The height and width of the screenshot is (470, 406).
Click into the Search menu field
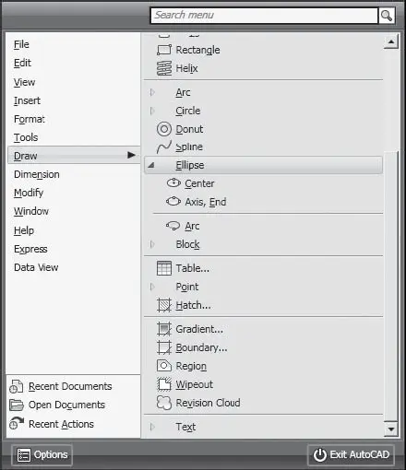pyautogui.click(x=264, y=16)
